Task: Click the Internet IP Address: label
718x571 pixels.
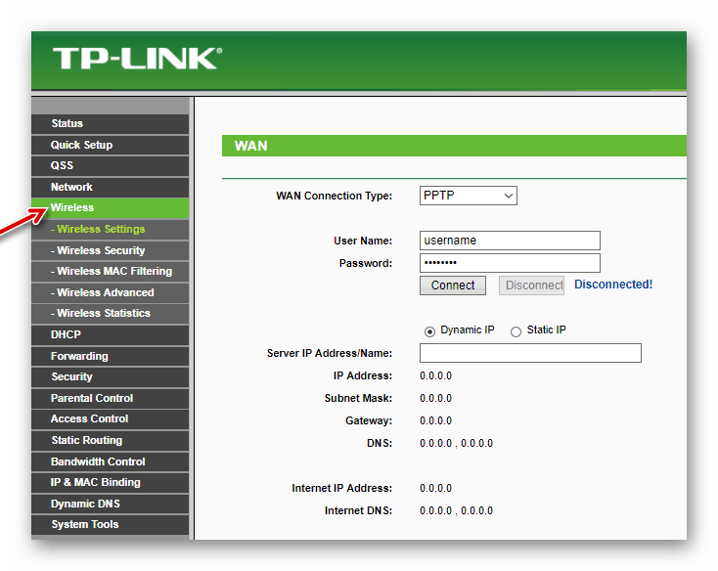Action: click(x=342, y=489)
